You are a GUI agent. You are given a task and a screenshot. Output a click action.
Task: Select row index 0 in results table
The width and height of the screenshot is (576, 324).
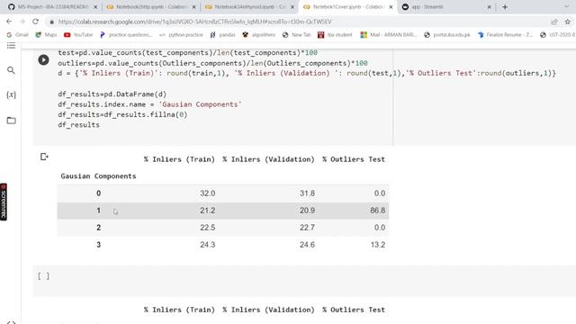coord(98,193)
